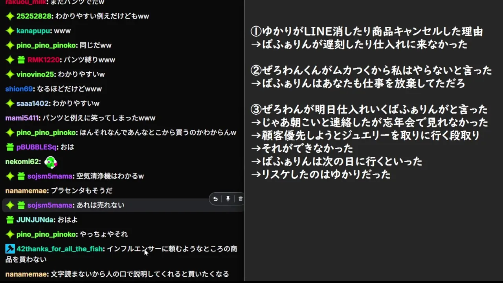Click sojsm5mama on the 'あれは売れない' message
503x283 pixels.
50,205
